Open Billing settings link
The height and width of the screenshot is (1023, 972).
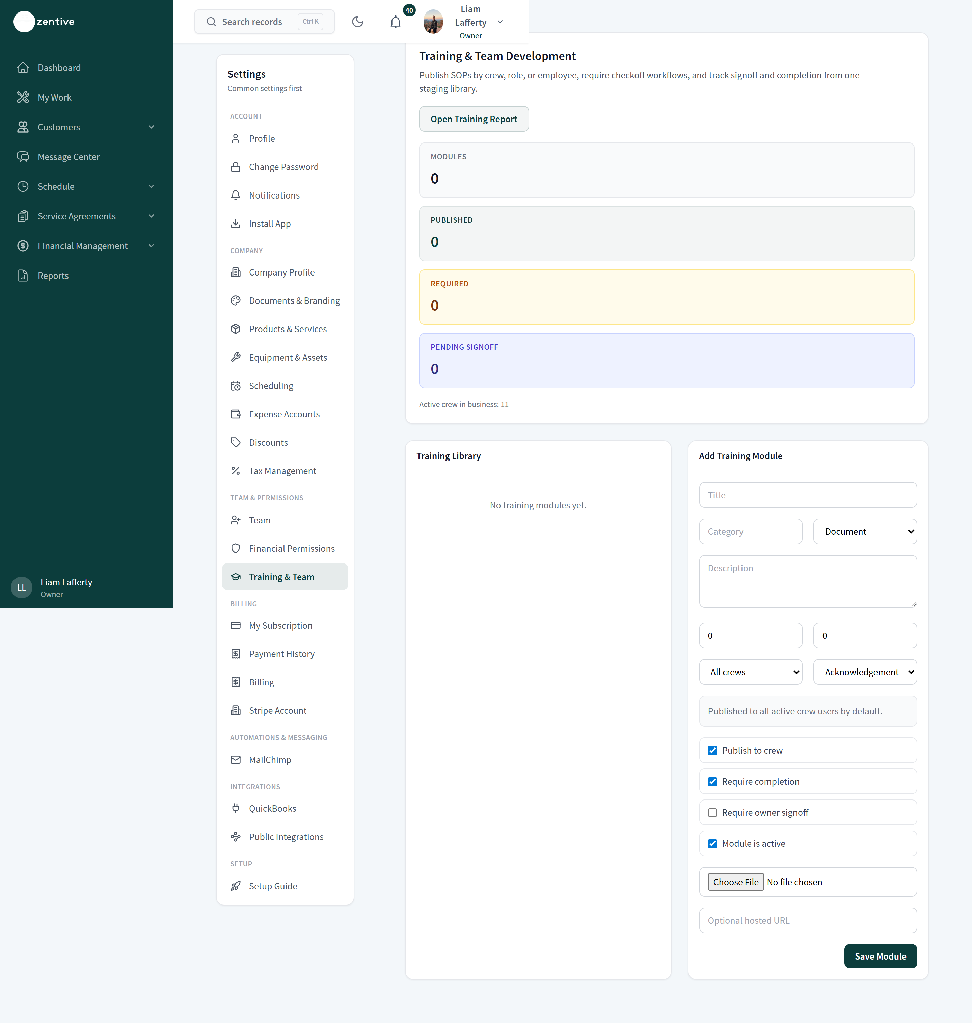pyautogui.click(x=285, y=682)
